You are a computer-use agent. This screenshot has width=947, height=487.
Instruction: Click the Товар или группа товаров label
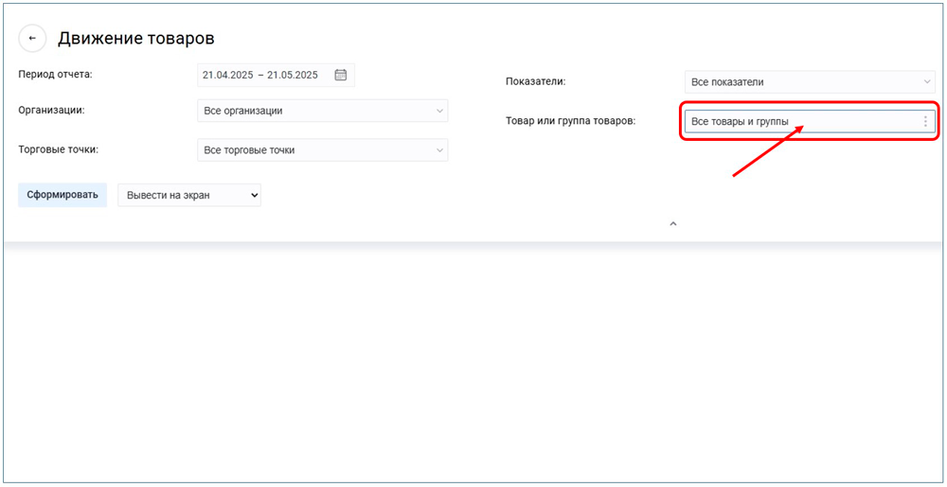click(x=570, y=121)
